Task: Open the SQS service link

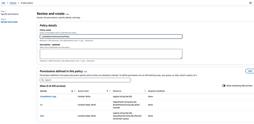Action: pos(42,116)
